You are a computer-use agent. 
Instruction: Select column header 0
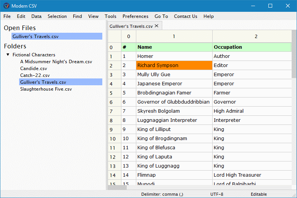click(x=129, y=36)
